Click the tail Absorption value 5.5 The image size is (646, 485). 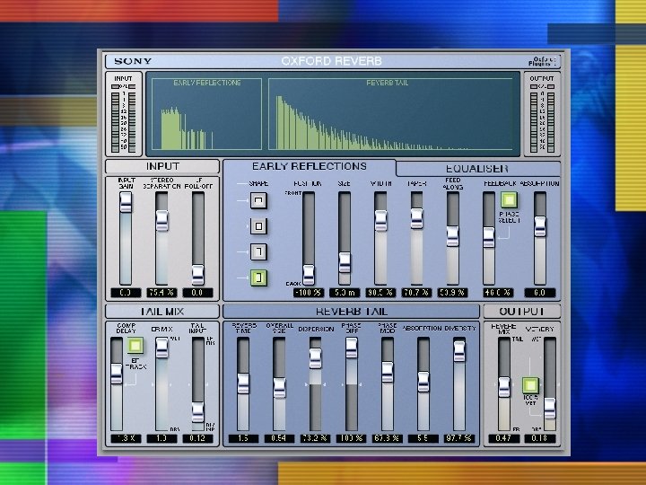[423, 438]
